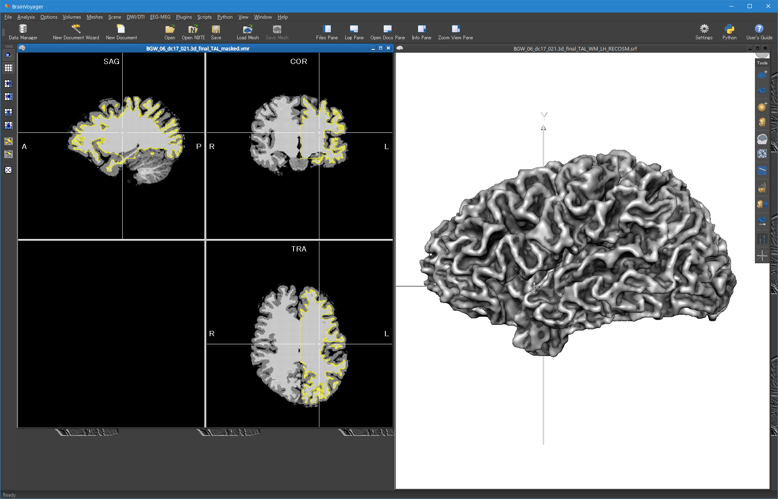Click upper yellow overlay map sidebar icon

8,141
